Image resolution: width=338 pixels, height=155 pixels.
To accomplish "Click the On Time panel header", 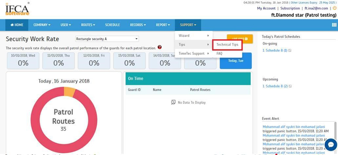I will pos(188,79).
